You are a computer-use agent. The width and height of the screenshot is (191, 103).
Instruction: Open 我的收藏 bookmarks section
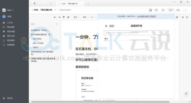click(x=11, y=31)
